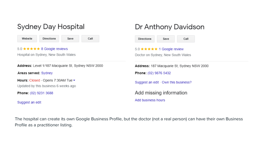This screenshot has width=264, height=148.
Task: Click hospital phone (02) 9231 3688
Action: coord(42,93)
